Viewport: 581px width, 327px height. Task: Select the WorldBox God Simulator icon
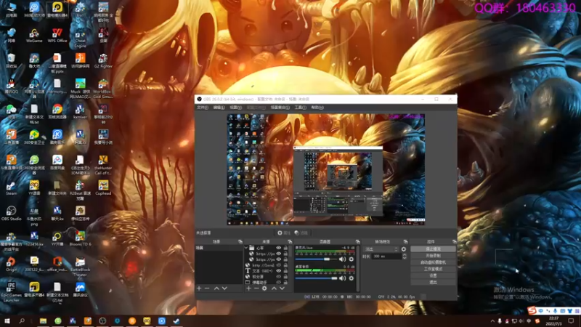tap(103, 89)
